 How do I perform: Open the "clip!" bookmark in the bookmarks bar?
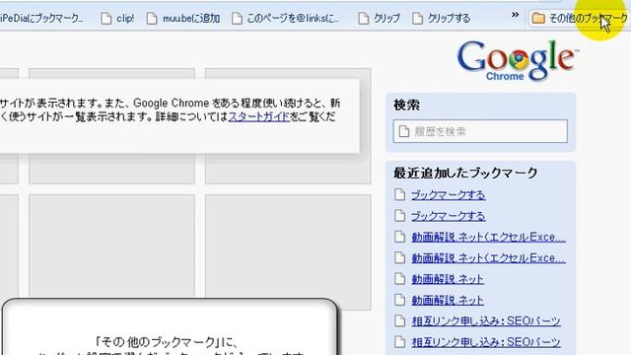click(x=117, y=18)
